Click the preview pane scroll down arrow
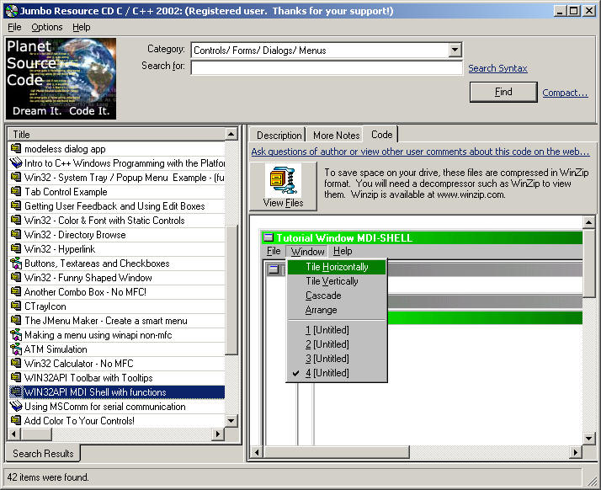 click(588, 439)
